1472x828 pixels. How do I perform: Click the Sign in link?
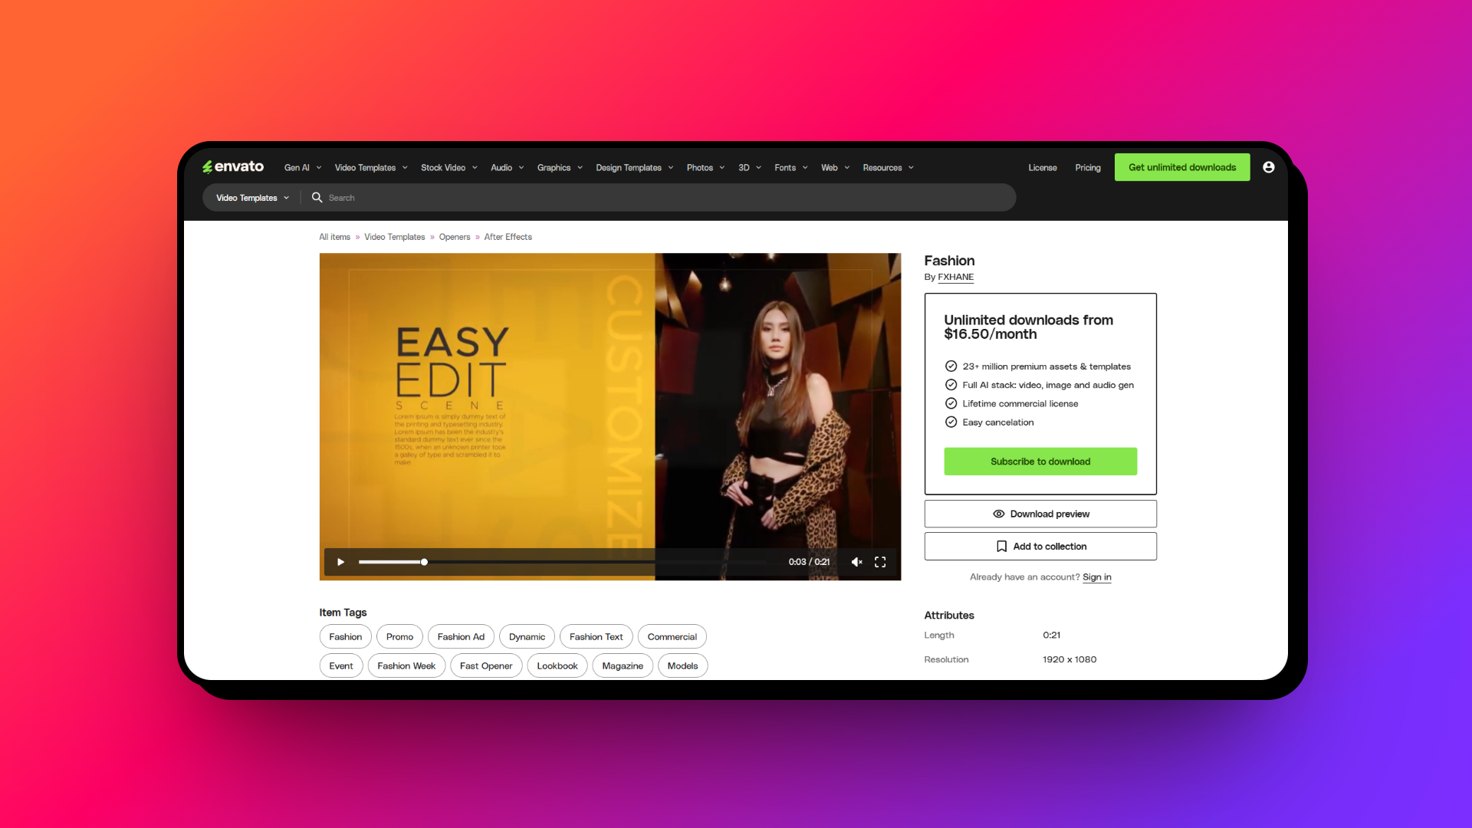tap(1096, 577)
